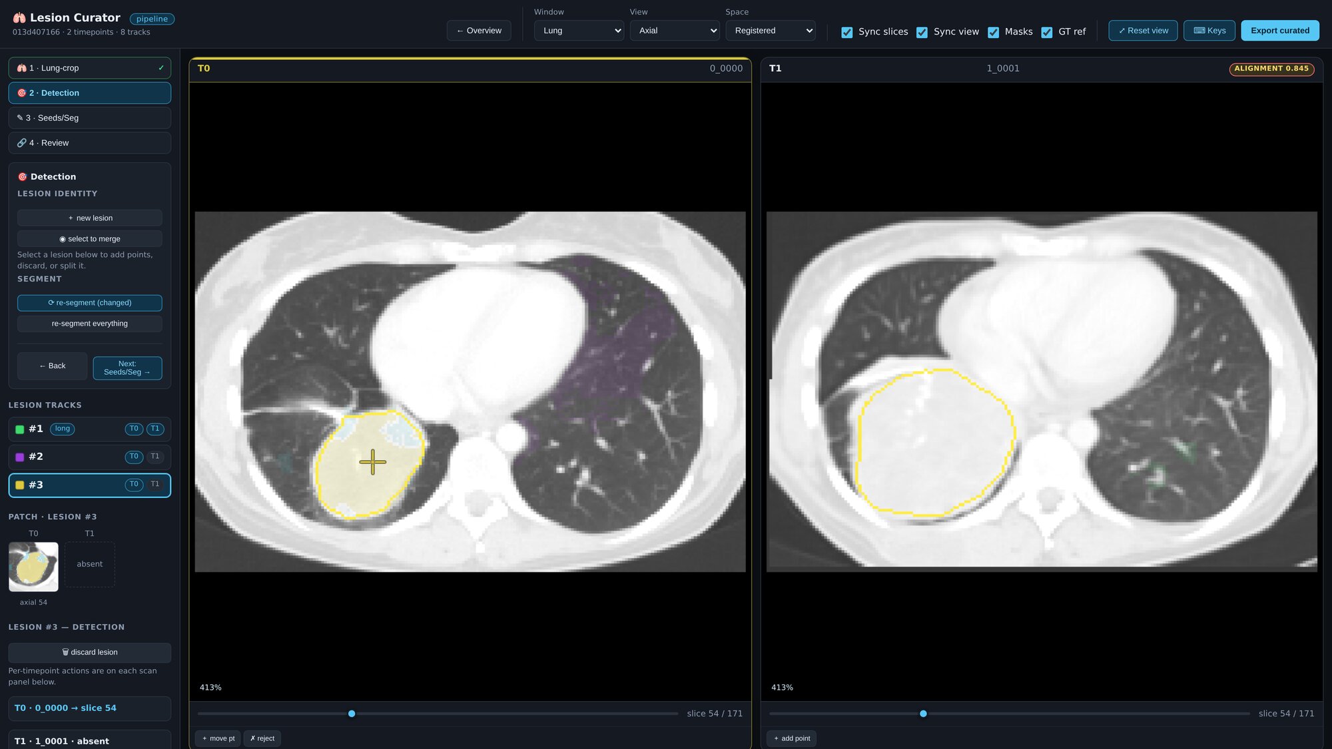The width and height of the screenshot is (1332, 749).
Task: Go to step 1 Lung-crop
Action: 89,68
